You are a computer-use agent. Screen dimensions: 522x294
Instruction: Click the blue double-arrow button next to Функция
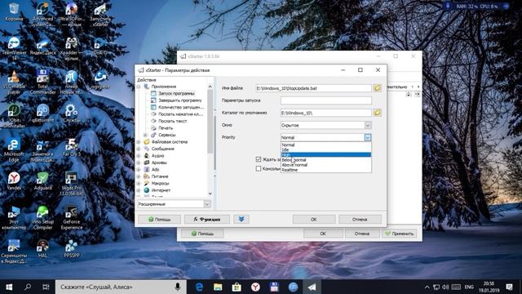pyautogui.click(x=241, y=219)
